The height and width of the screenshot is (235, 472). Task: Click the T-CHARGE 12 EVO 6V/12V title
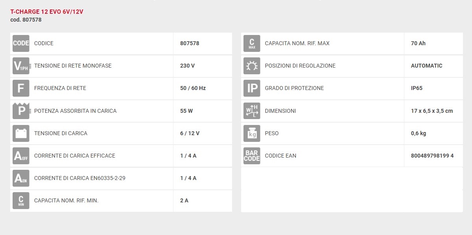[x=47, y=12]
